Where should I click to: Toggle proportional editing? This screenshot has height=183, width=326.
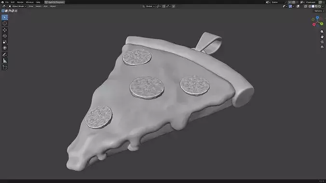pyautogui.click(x=174, y=6)
